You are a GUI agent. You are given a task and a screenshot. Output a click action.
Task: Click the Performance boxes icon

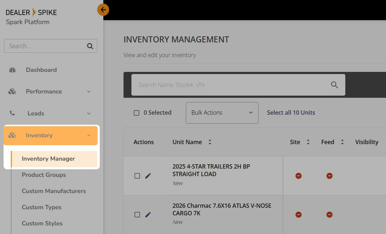[x=12, y=92]
